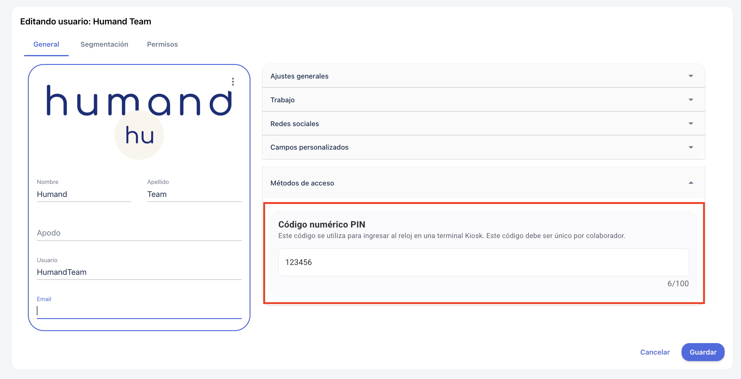The height and width of the screenshot is (379, 741).
Task: Switch to the General tab
Action: [x=46, y=44]
